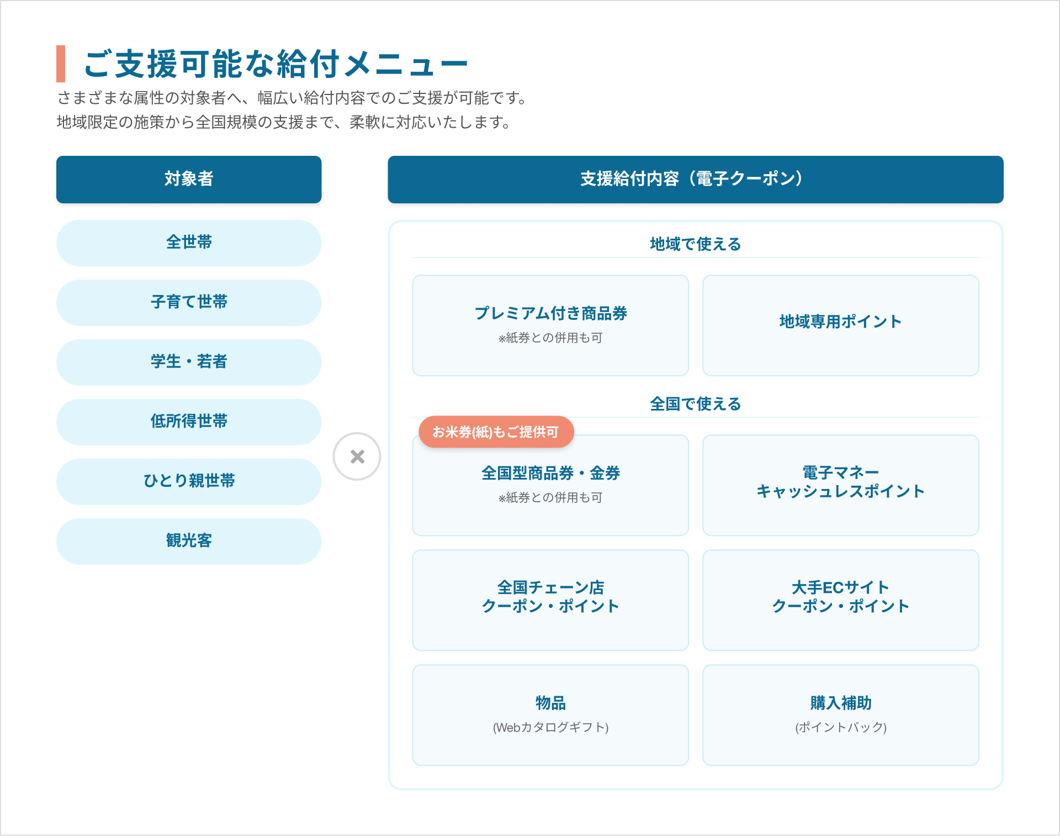The image size is (1060, 836).
Task: Click the × multiply symbol icon
Action: point(357,457)
